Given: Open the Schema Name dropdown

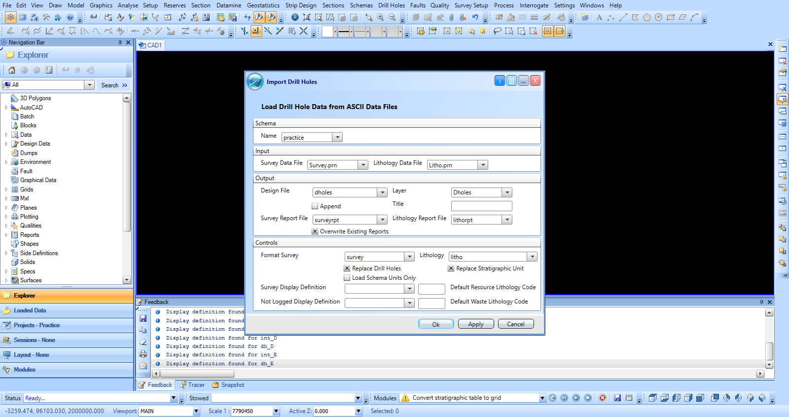Looking at the screenshot, I should 337,137.
